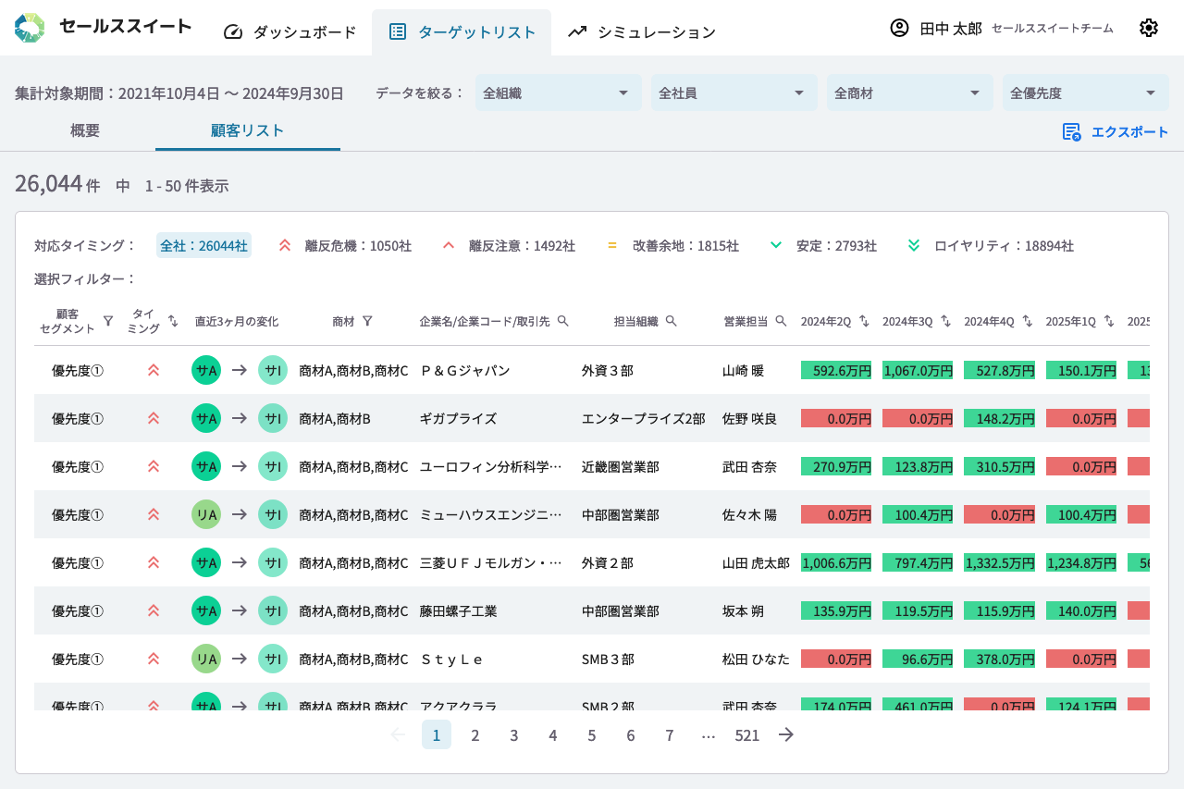Click the pagination ellipsis …
This screenshot has height=789, width=1184.
pos(709,734)
